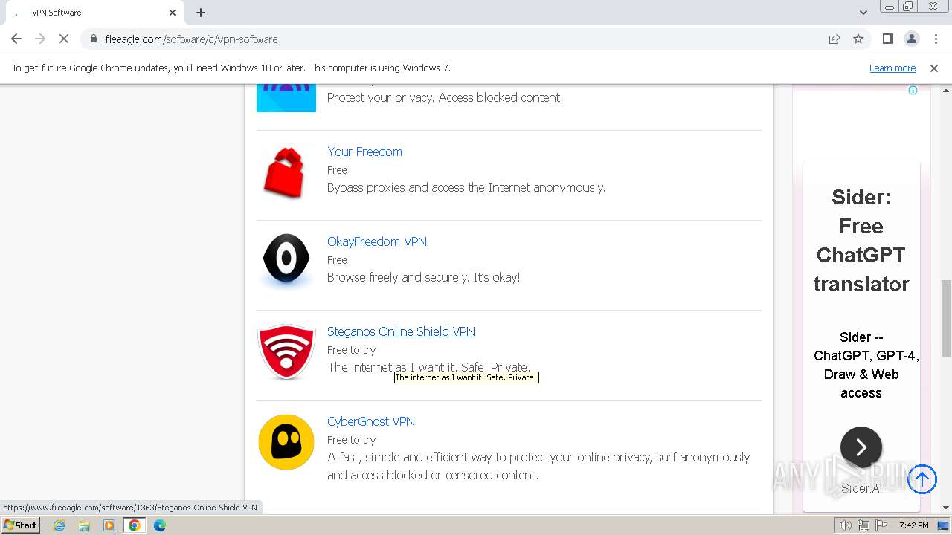
Task: Close the VPN Software tab
Action: click(x=173, y=13)
